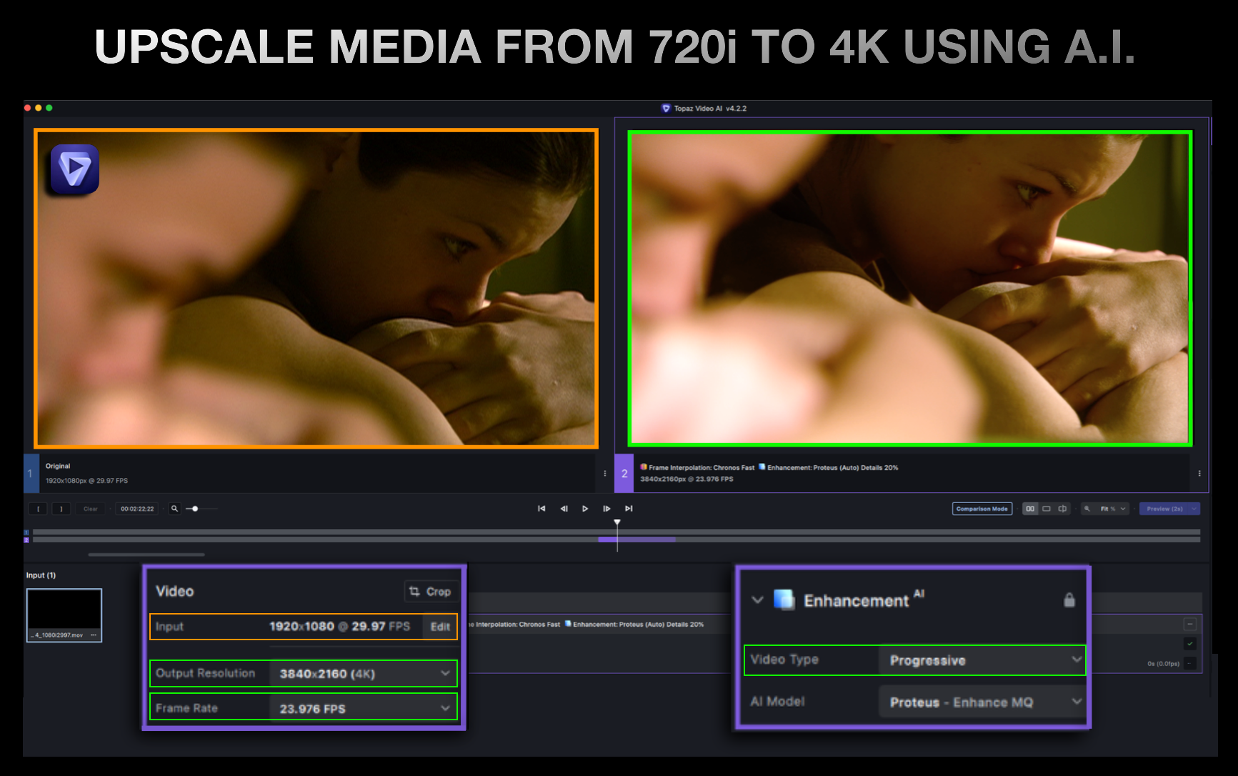This screenshot has height=776, width=1238.
Task: Select the single view icon
Action: (1047, 509)
